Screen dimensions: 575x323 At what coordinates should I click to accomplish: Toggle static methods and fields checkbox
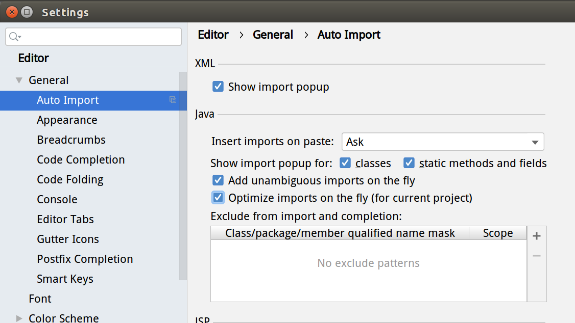click(x=409, y=163)
